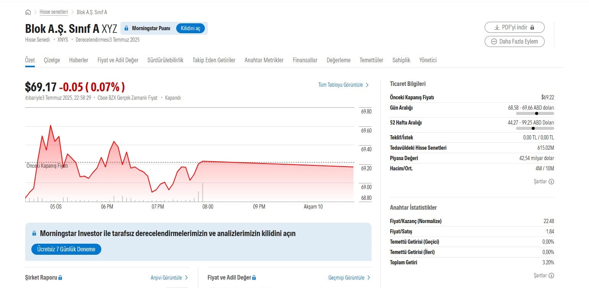Click the Fiyat/Satış value 1.84
This screenshot has width=589, height=288.
coord(550,231)
